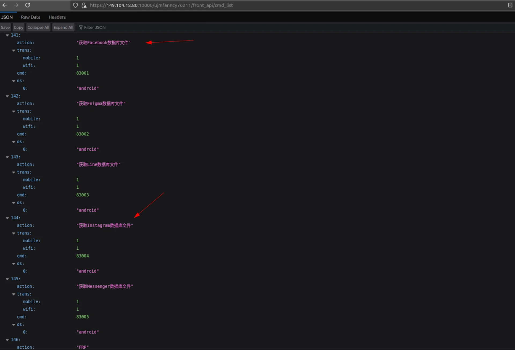The height and width of the screenshot is (350, 515).
Task: Click the browser back arrow
Action: [5, 5]
